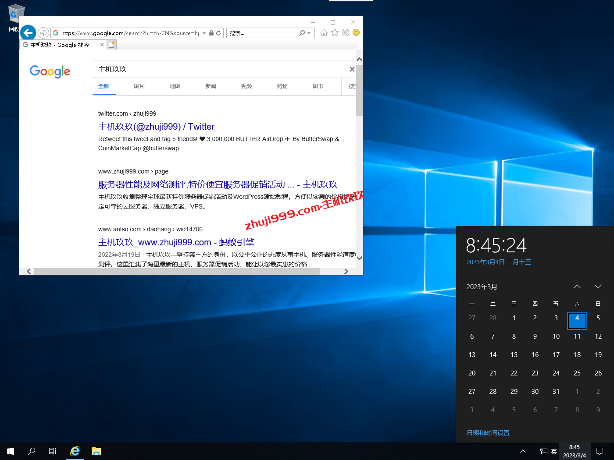
Task: Switch to the 地图 search tab
Action: click(175, 86)
